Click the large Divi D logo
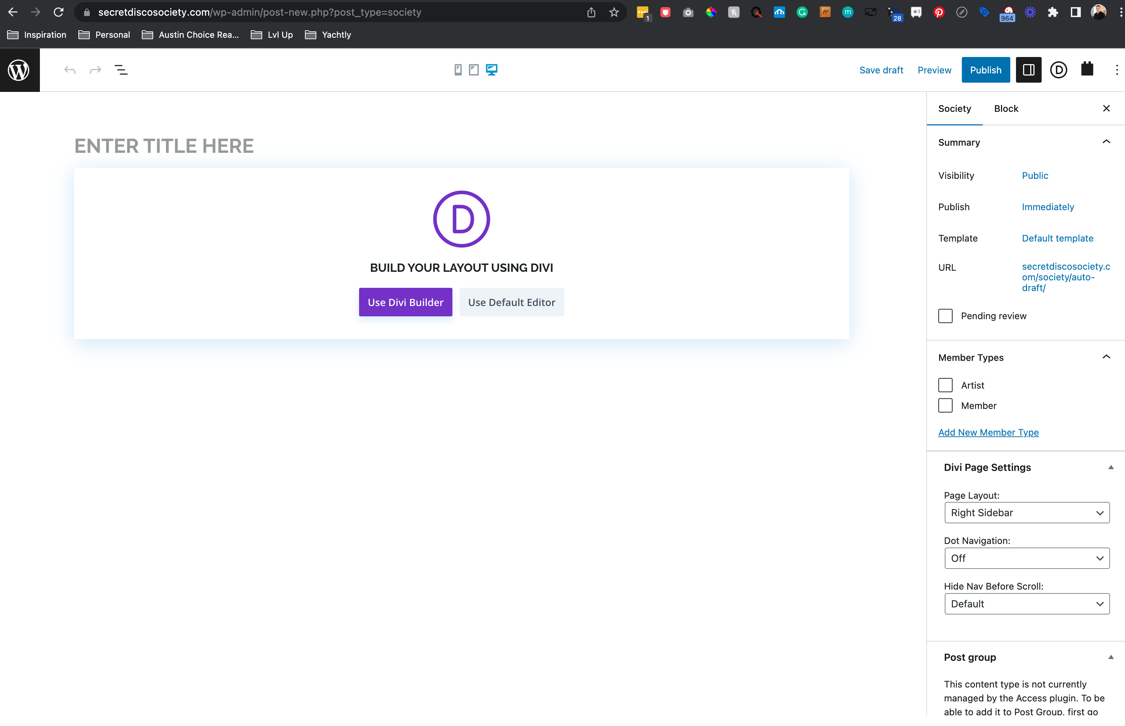This screenshot has width=1125, height=726. [461, 219]
